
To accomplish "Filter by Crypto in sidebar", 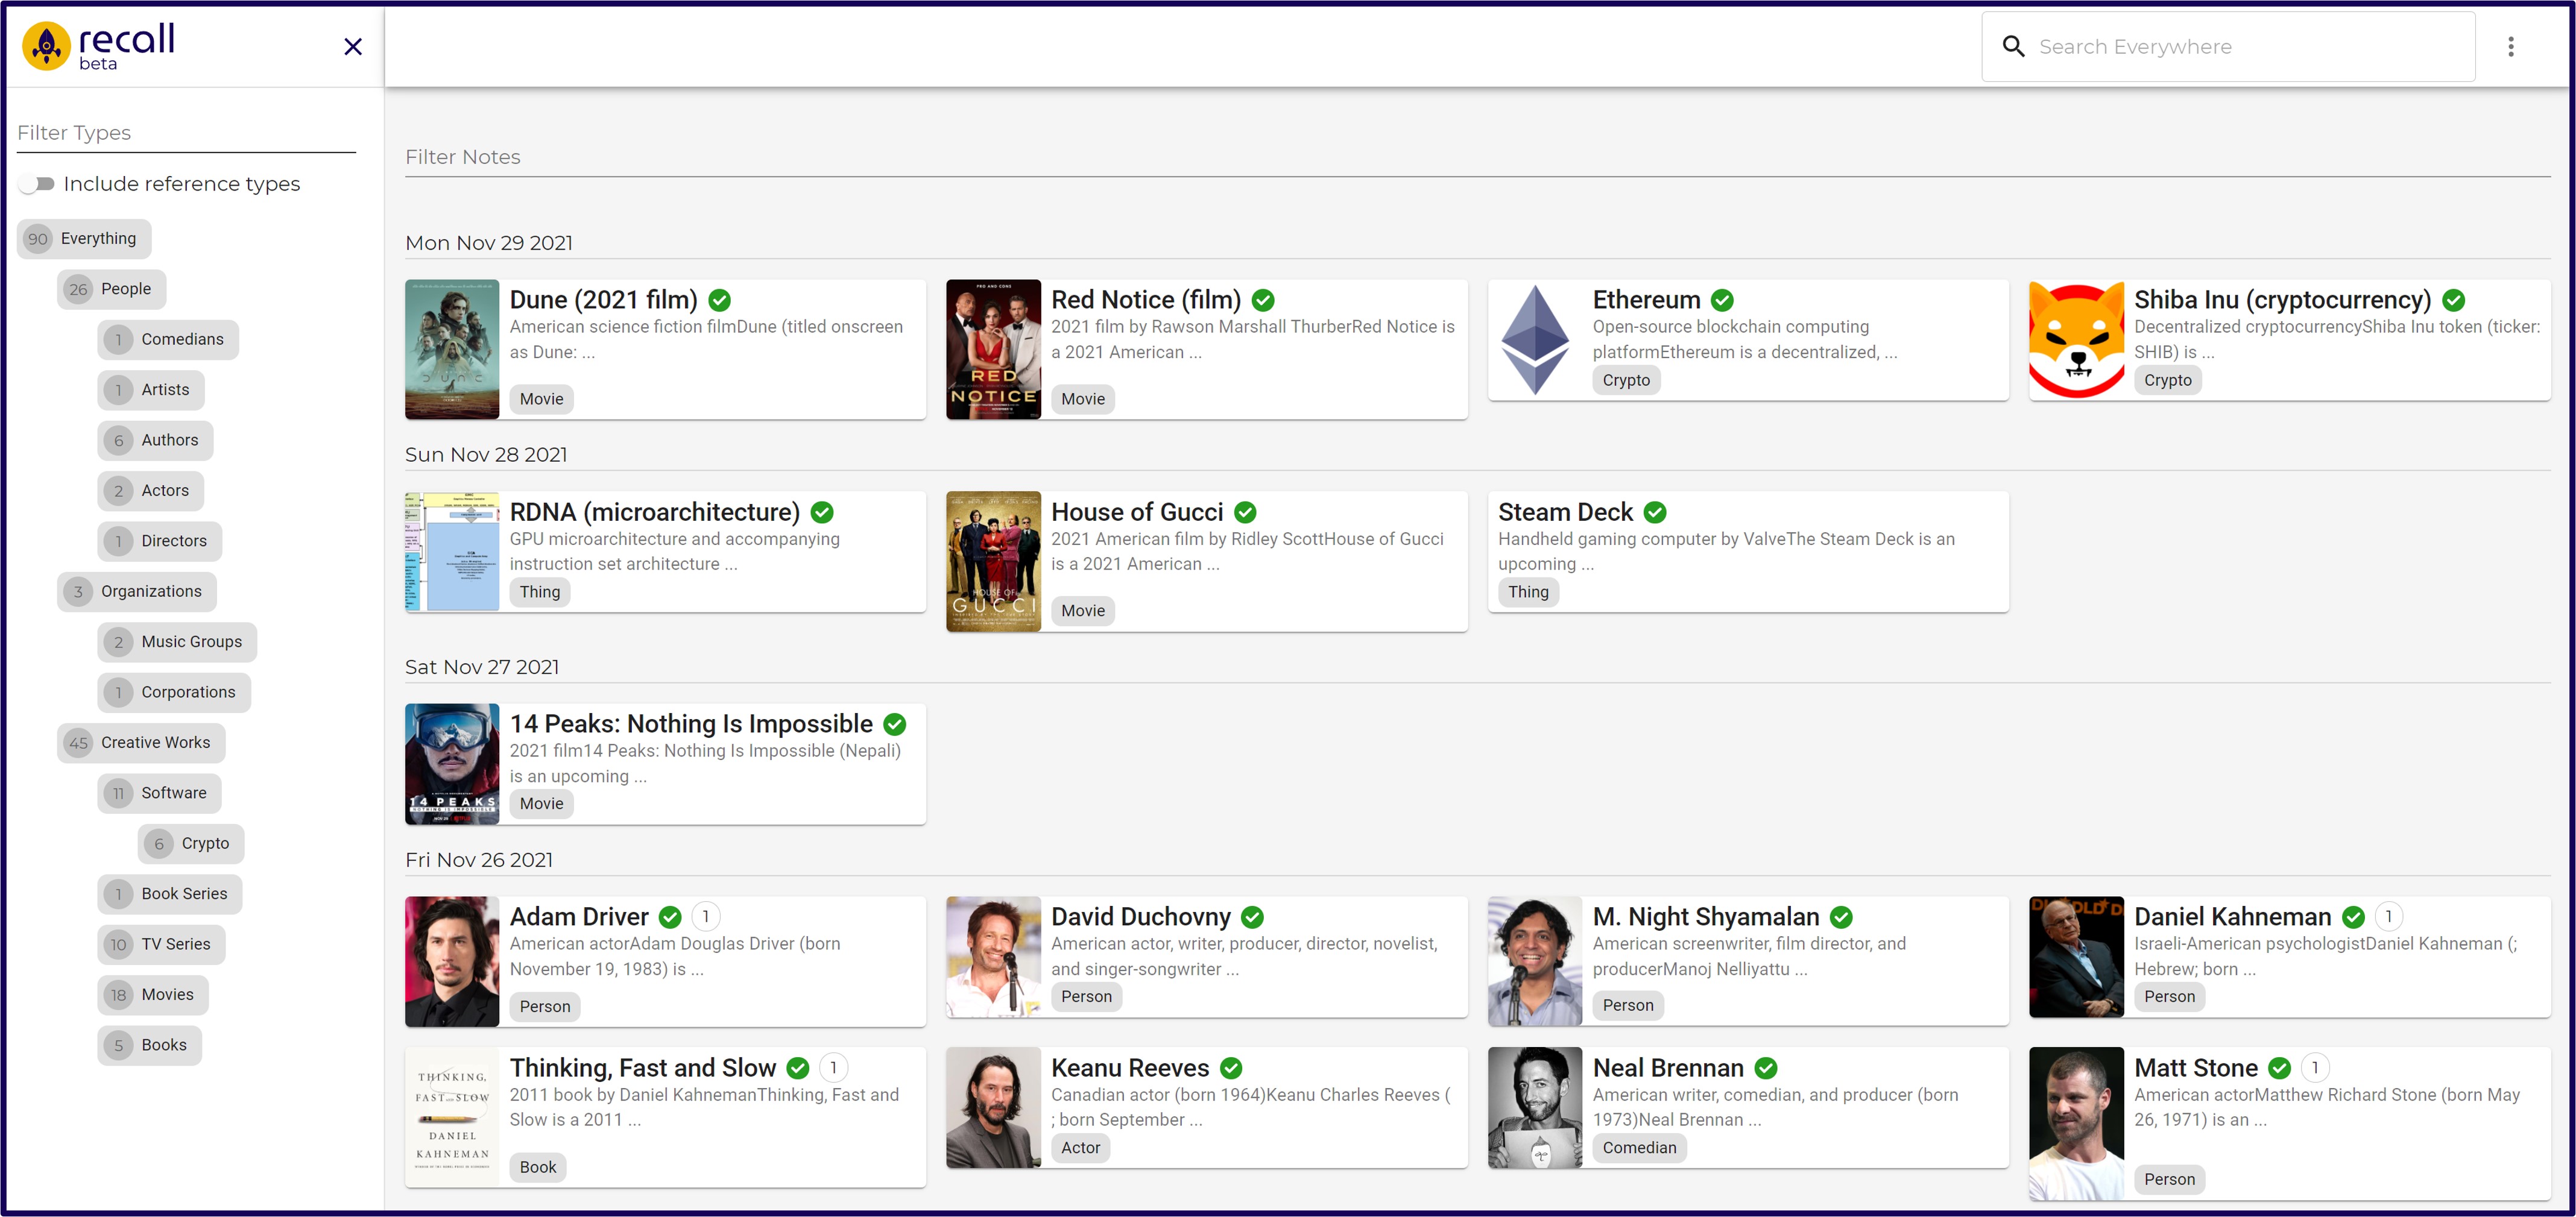I will (x=191, y=844).
